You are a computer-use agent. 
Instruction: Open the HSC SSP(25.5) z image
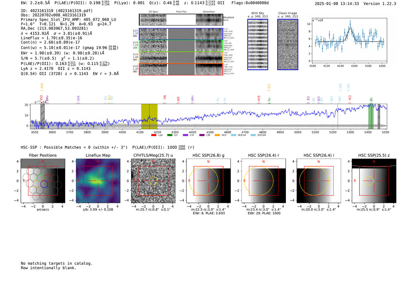coord(374,181)
